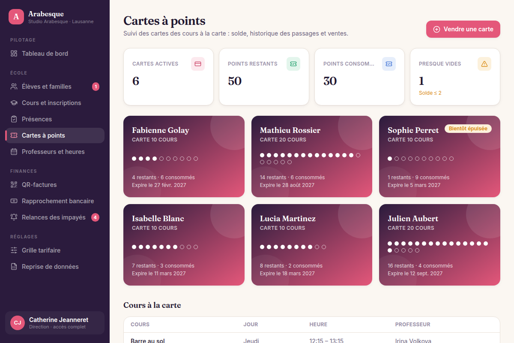Click the CJ user avatar
Viewport: 514px width, 343px height.
[18, 323]
